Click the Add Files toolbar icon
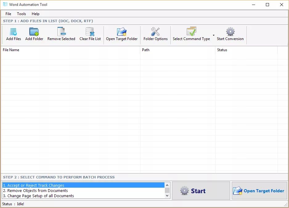Viewport: 289px width, 208px height. point(14,32)
